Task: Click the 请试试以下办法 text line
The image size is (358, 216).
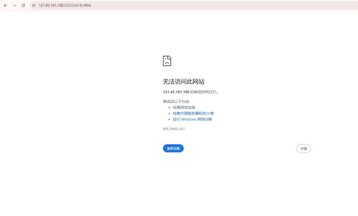Action: click(177, 102)
